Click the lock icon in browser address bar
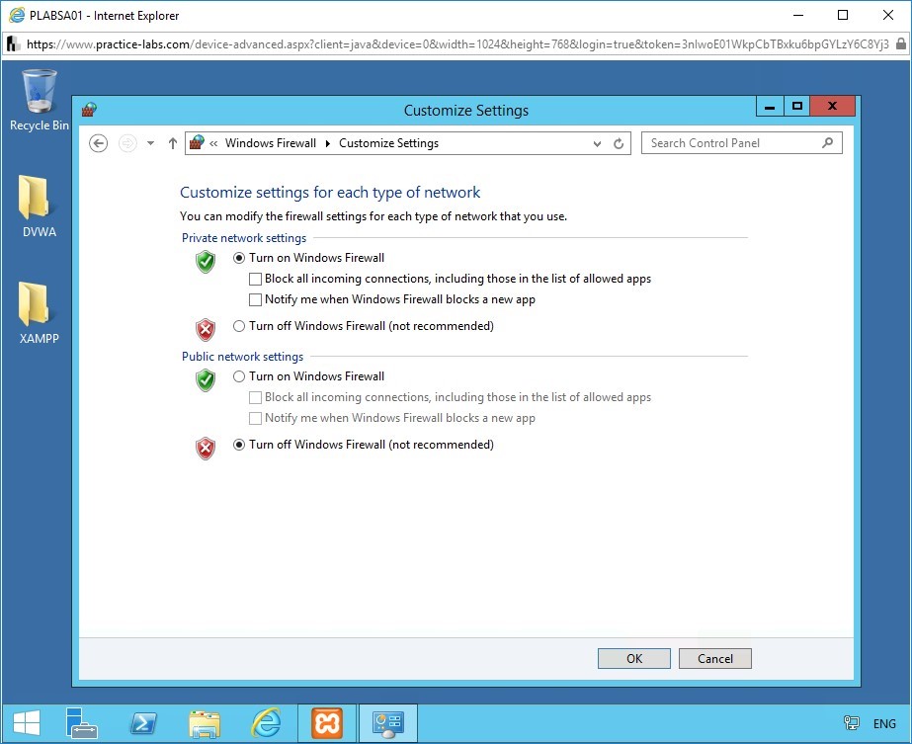The width and height of the screenshot is (912, 744). click(900, 43)
